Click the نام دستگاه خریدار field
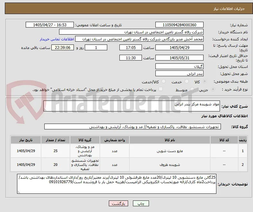The height and width of the screenshot is (212, 253). (131, 32)
